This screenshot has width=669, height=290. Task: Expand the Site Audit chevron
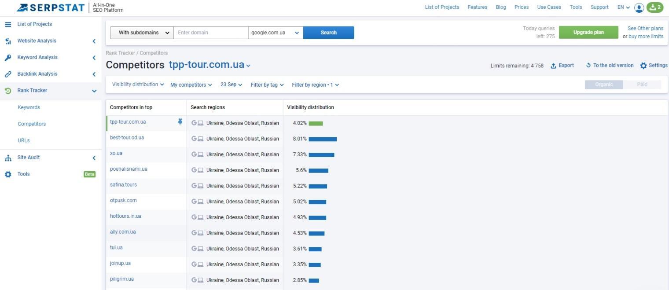coord(94,158)
